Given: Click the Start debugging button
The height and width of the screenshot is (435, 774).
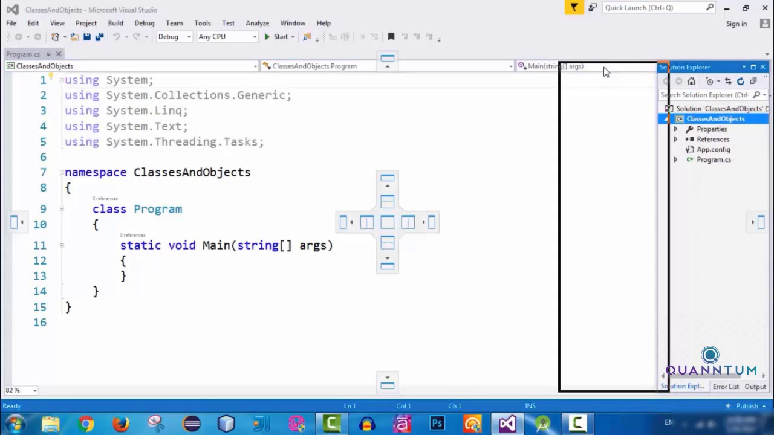Looking at the screenshot, I should [276, 37].
